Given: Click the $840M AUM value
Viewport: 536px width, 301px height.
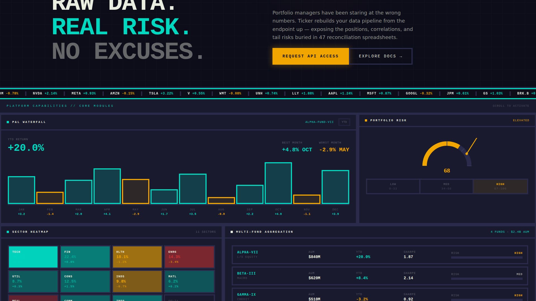Looking at the screenshot, I should (x=314, y=257).
